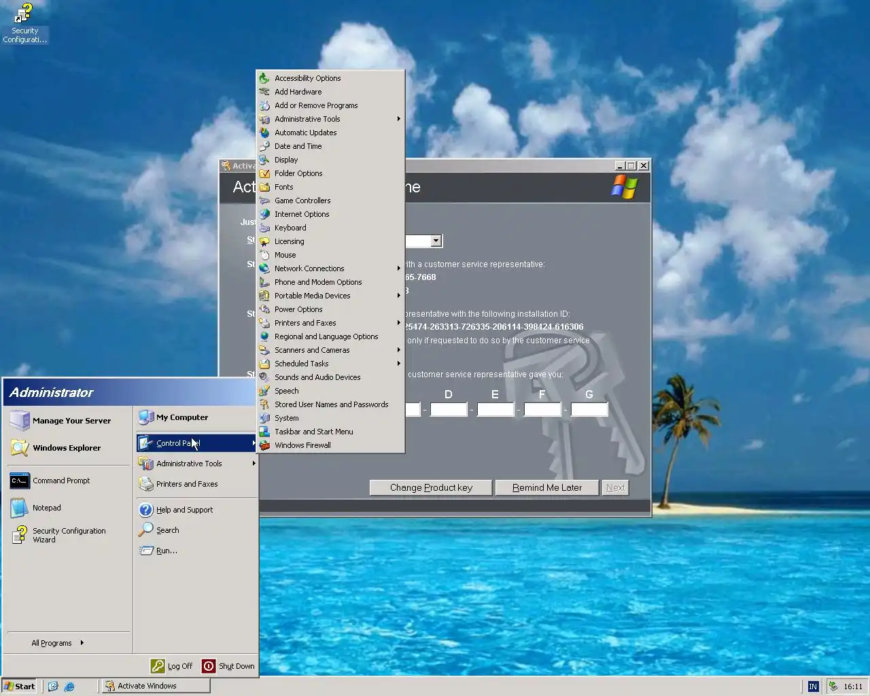Viewport: 870px width, 696px height.
Task: Expand Printers and Faxes submenu in Control Panel list
Action: point(398,323)
